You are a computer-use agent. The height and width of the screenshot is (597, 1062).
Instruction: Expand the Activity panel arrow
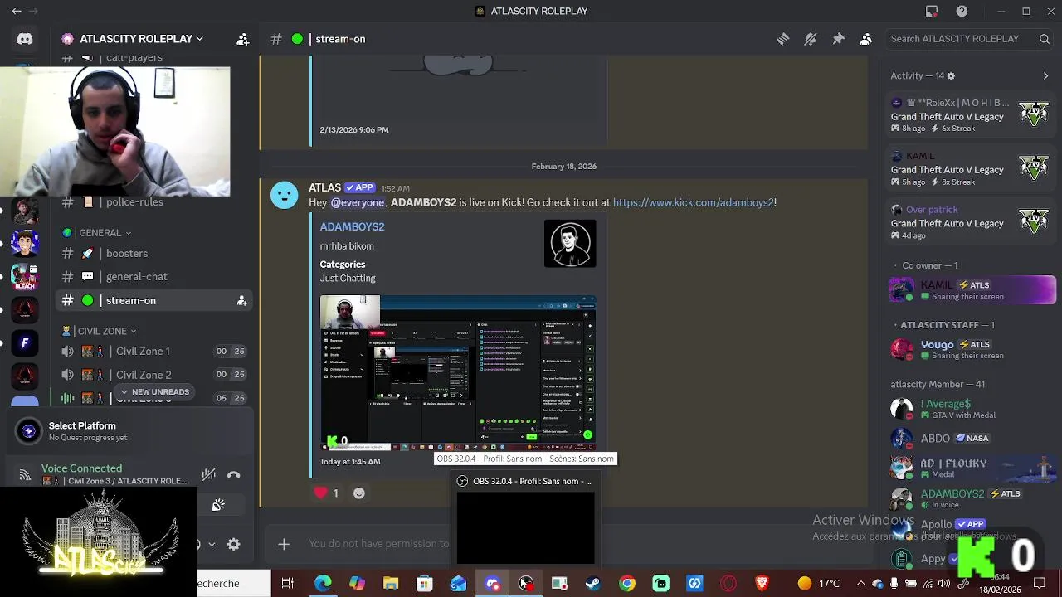(1045, 75)
